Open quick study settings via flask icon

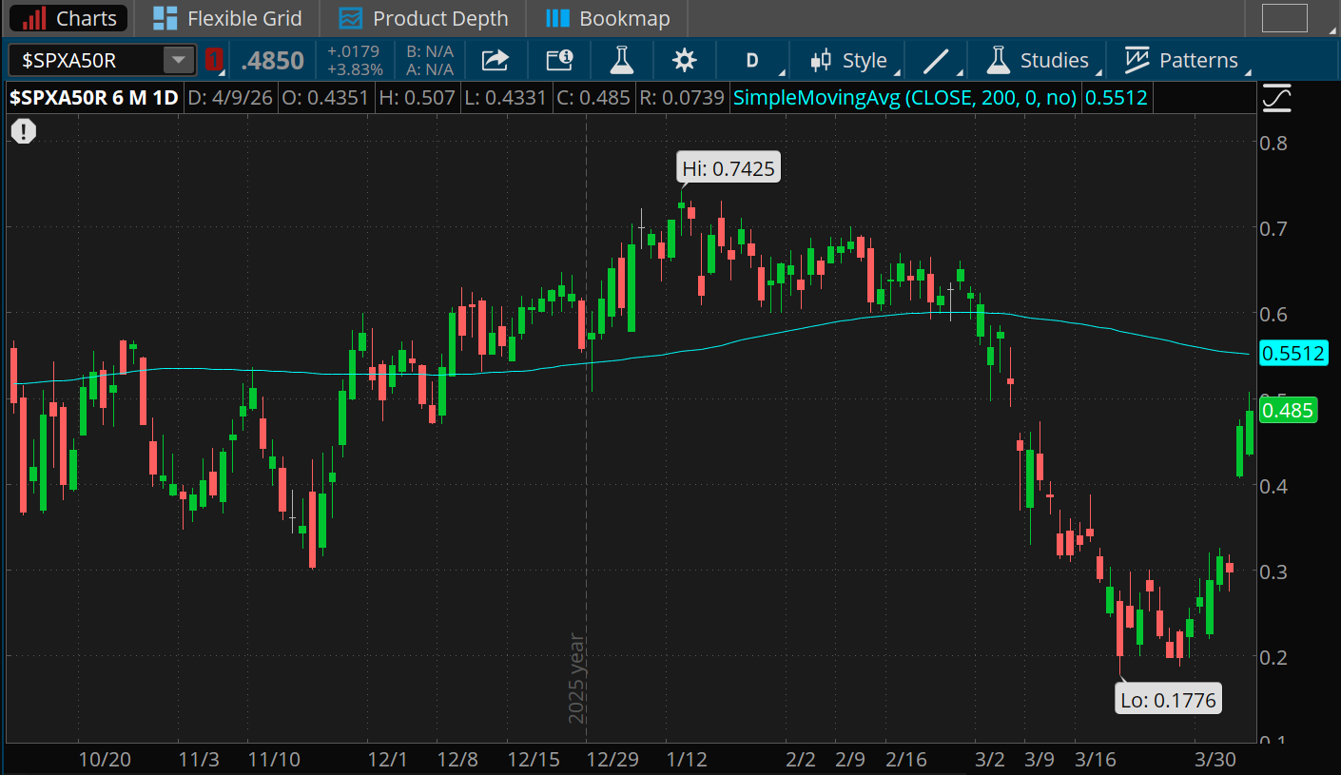(x=622, y=59)
